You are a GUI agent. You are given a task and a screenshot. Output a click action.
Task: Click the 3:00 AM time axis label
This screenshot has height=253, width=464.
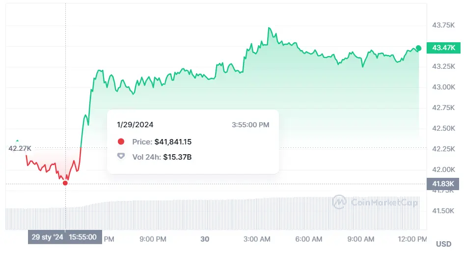pos(257,239)
